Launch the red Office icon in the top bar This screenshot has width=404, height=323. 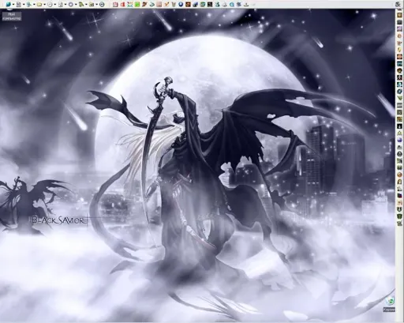122,5
